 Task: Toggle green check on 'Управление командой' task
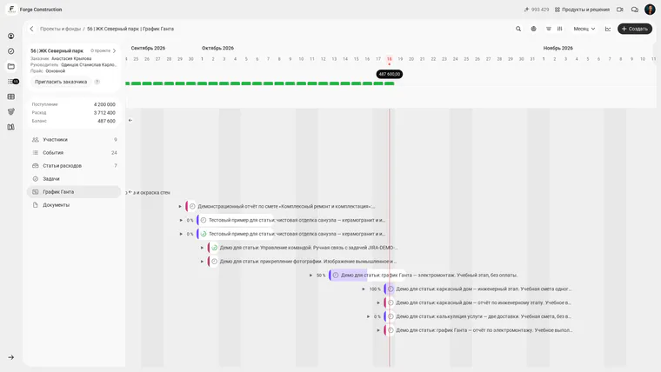pyautogui.click(x=214, y=248)
